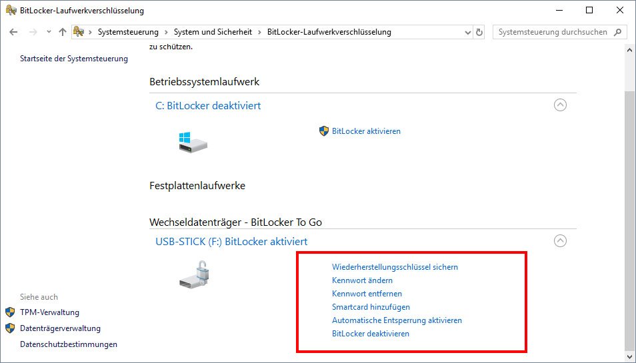Refresh the BitLocker control panel page

479,32
